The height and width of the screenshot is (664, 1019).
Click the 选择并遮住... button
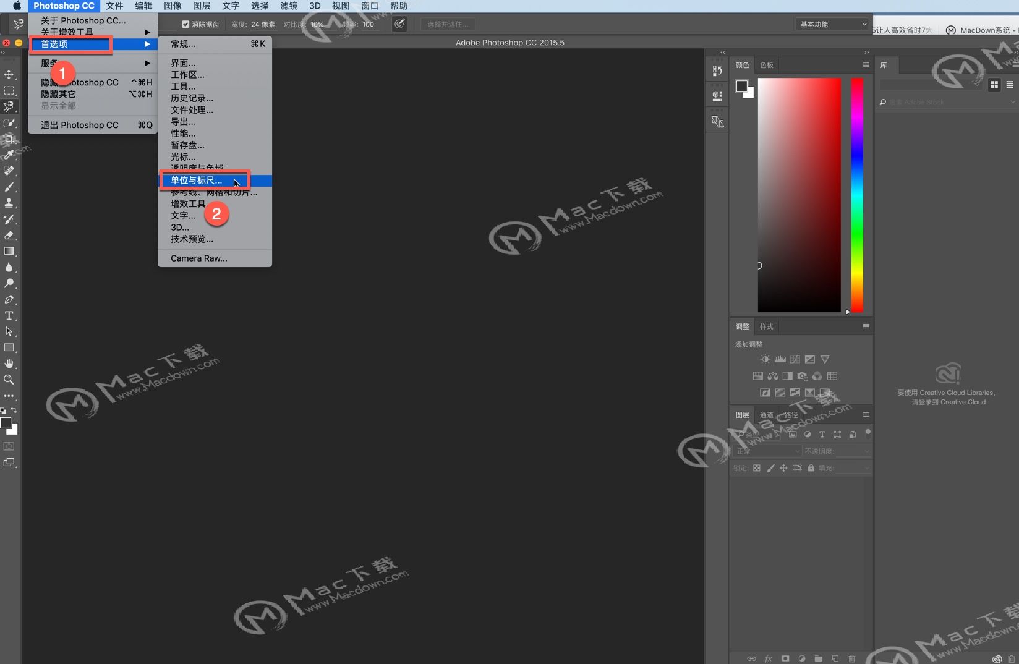click(448, 24)
